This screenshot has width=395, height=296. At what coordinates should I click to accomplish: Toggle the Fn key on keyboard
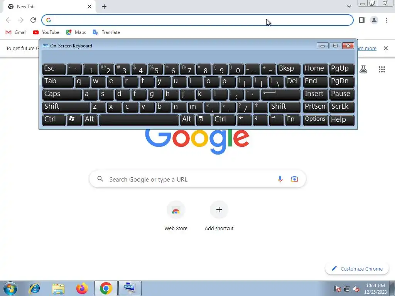tap(293, 120)
